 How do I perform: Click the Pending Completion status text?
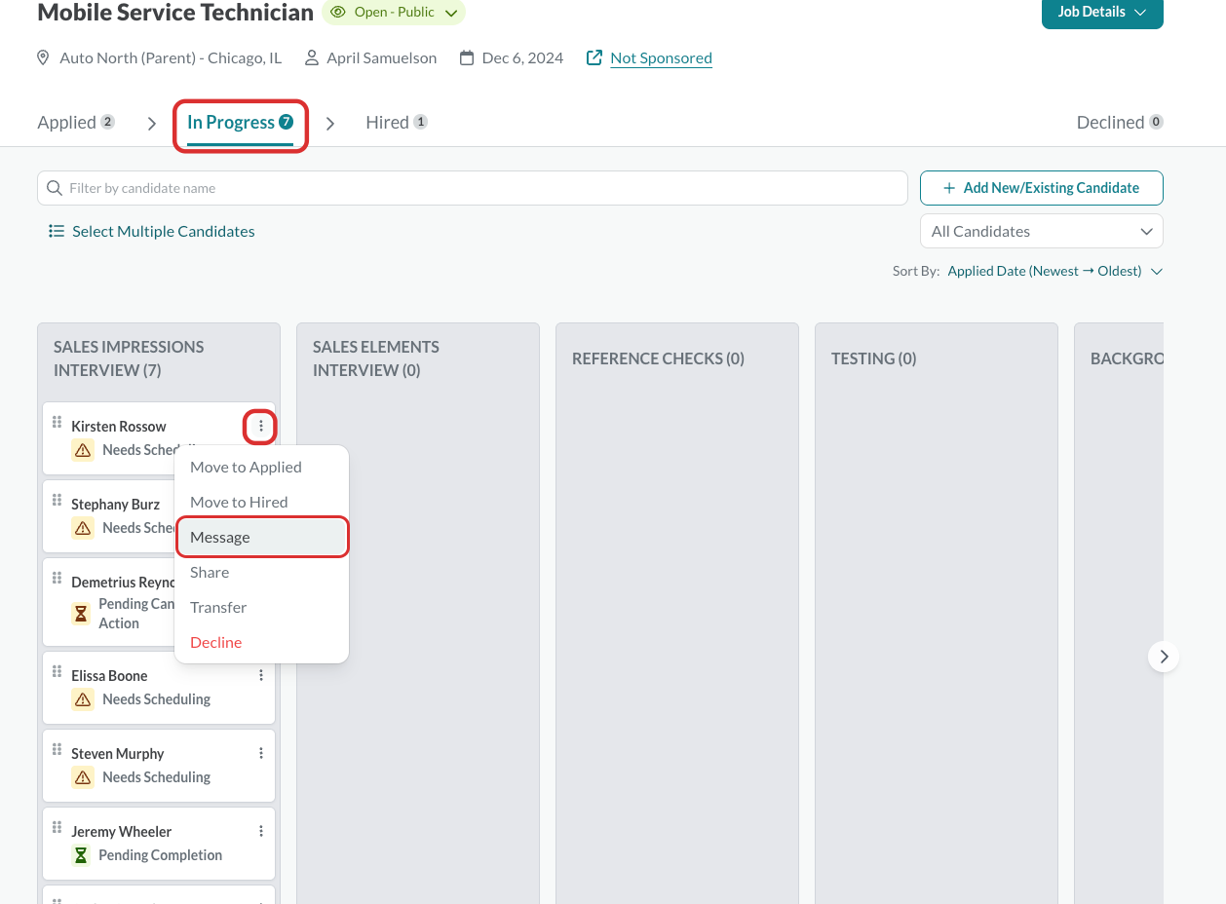click(x=160, y=855)
